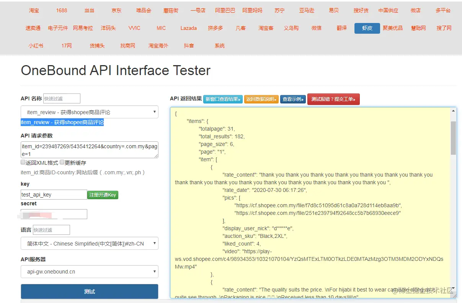Click the orange 返回数据说明 button
This screenshot has height=303, width=462.
pos(261,99)
